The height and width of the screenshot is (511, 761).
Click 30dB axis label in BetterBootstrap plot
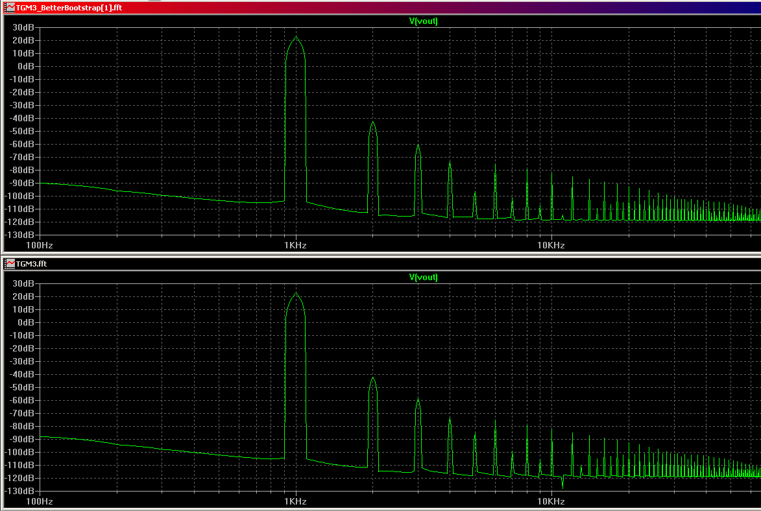(x=23, y=28)
